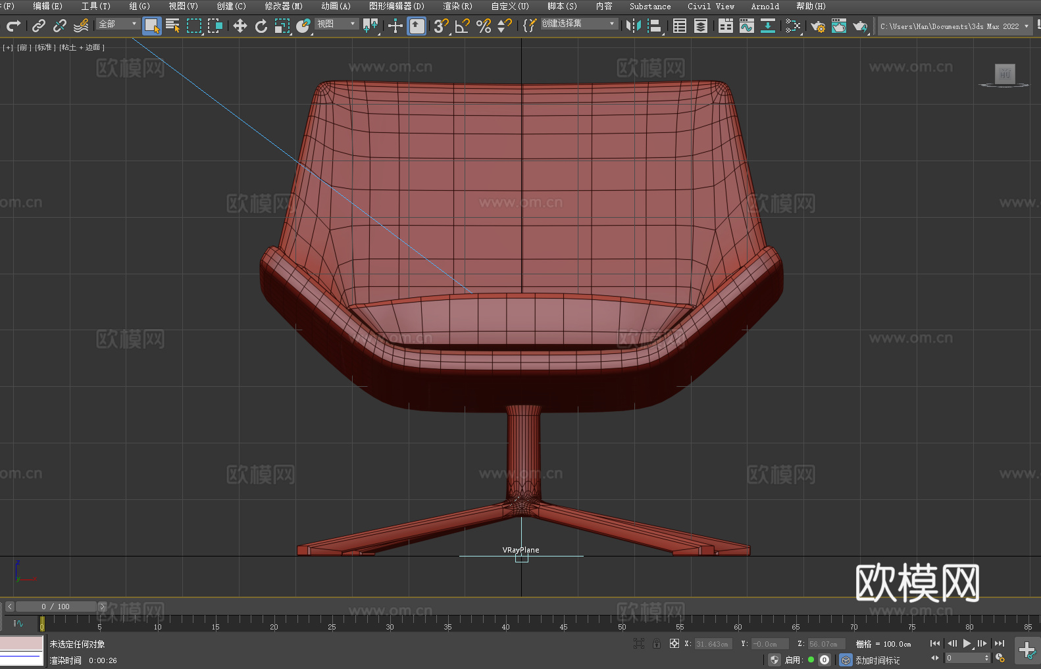This screenshot has height=669, width=1041.
Task: Open the 修改器(M) menu
Action: click(x=284, y=6)
